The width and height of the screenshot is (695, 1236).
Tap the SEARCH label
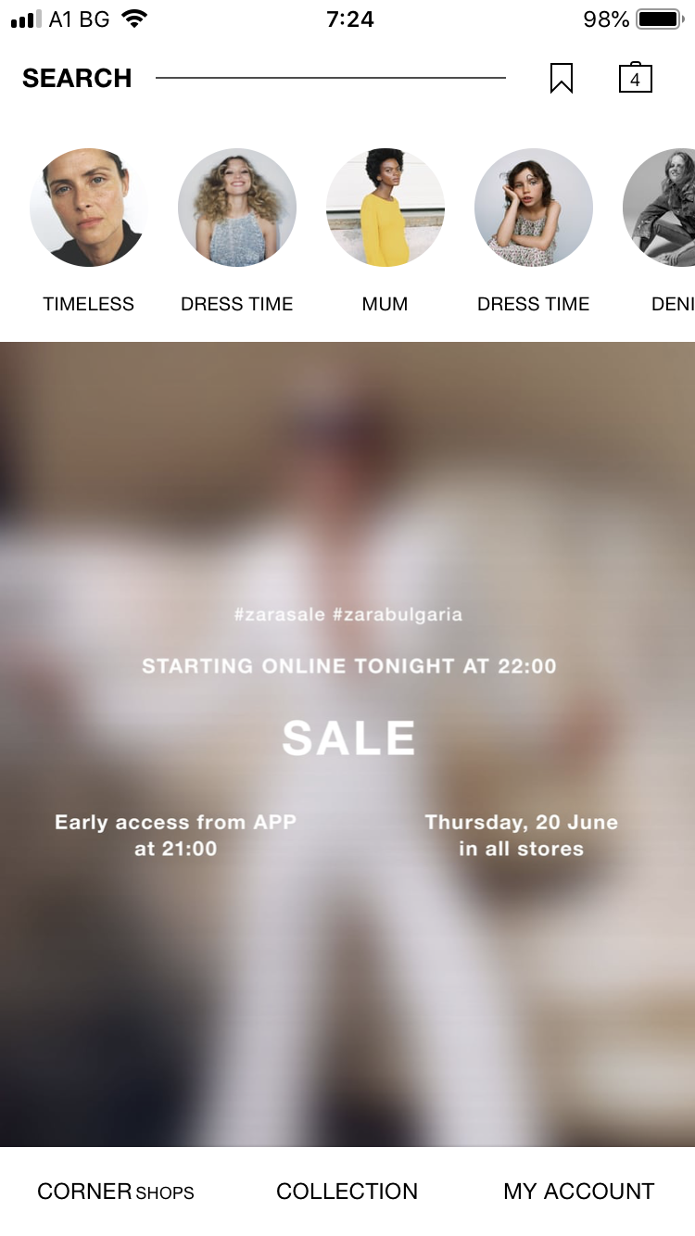pyautogui.click(x=77, y=78)
